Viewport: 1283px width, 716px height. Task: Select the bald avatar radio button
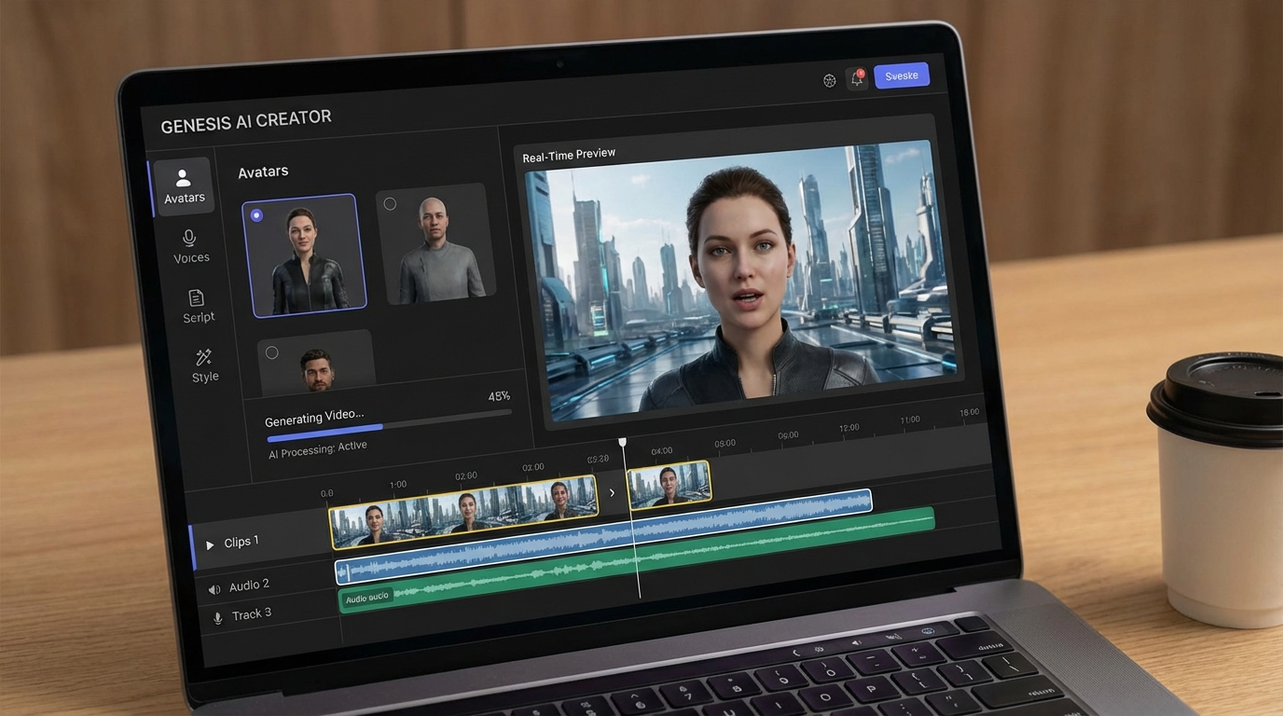tap(390, 204)
